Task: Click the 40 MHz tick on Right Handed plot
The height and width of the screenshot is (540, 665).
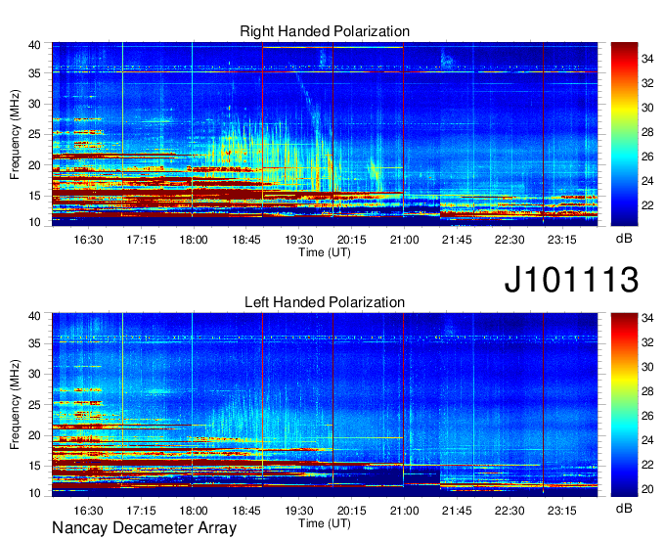Action: [x=34, y=45]
